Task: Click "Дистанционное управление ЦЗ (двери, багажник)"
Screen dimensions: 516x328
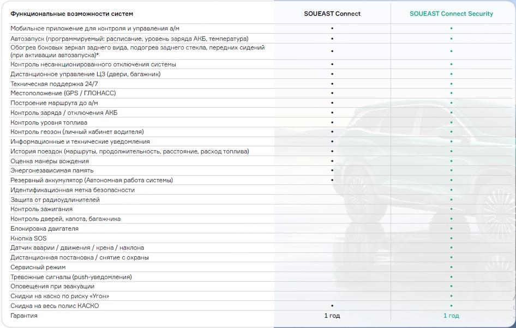Action: [x=86, y=74]
